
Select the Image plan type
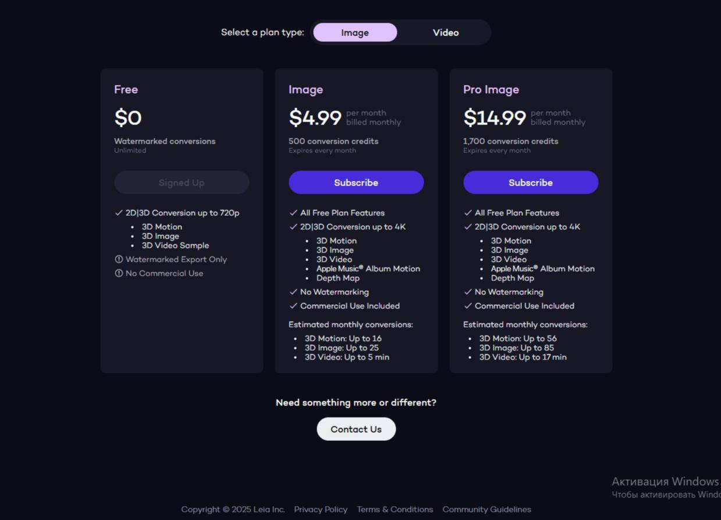pos(355,33)
